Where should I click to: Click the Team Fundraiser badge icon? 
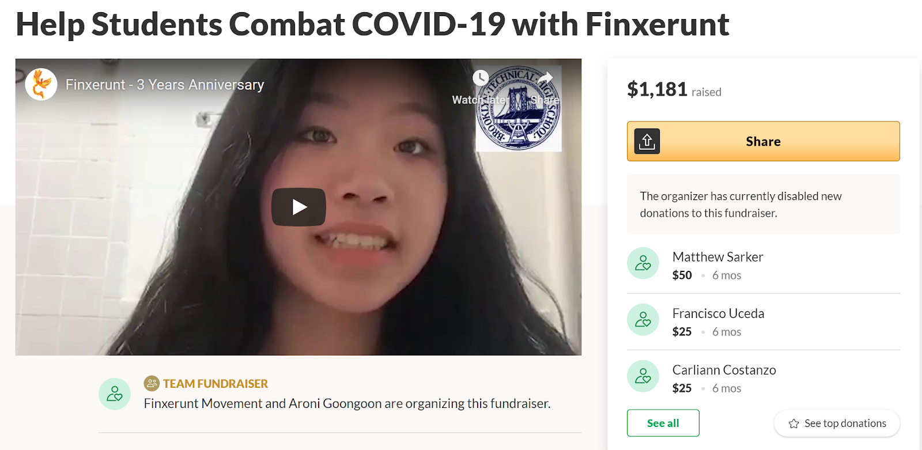tap(152, 383)
